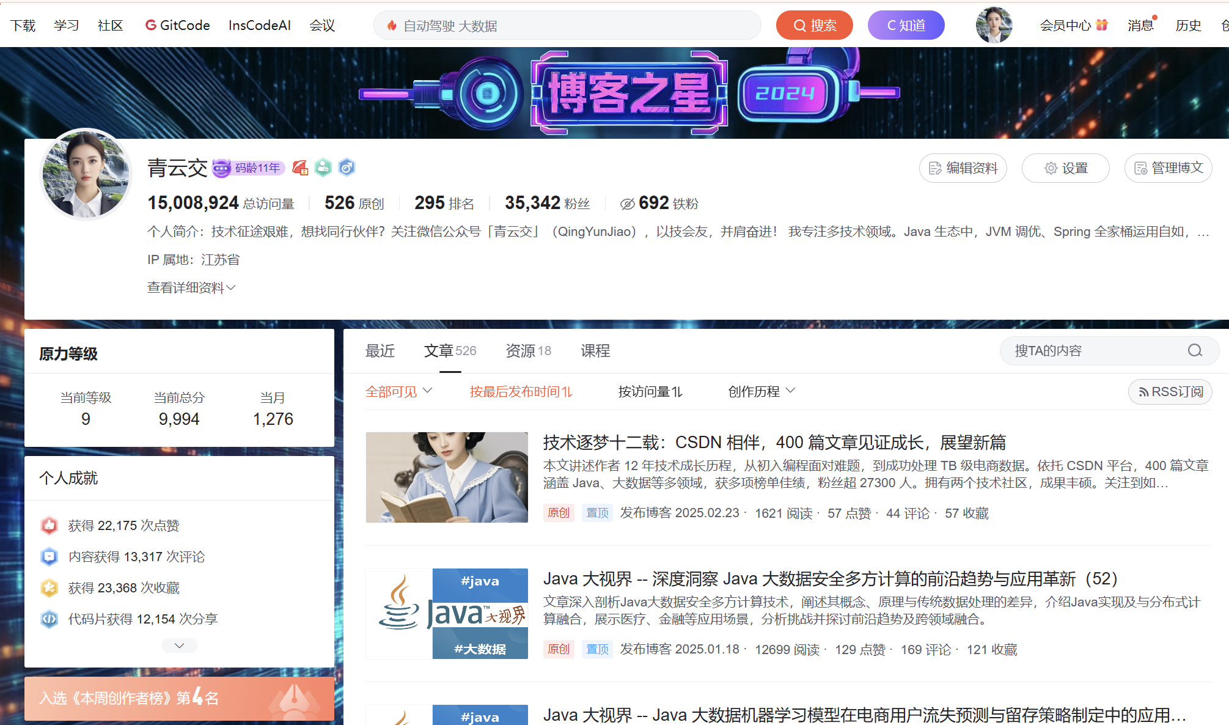Viewport: 1229px width, 725px height.
Task: Expand 查看详细资料 profile details
Action: 191,287
